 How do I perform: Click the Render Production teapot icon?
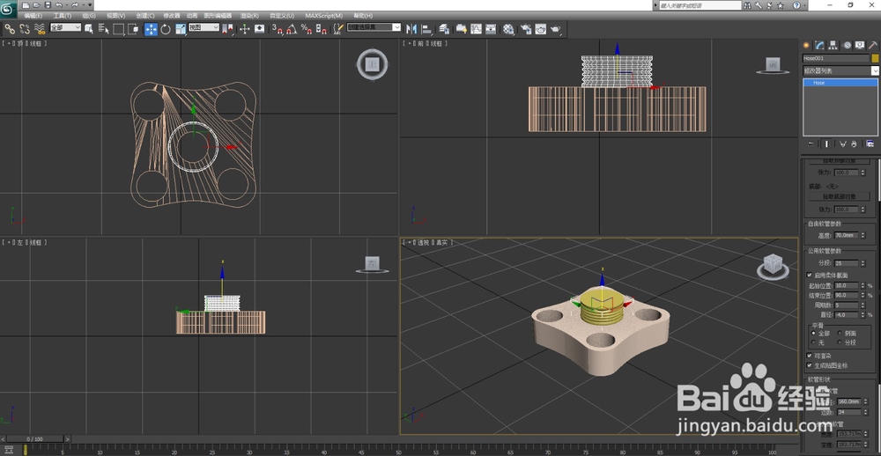556,29
